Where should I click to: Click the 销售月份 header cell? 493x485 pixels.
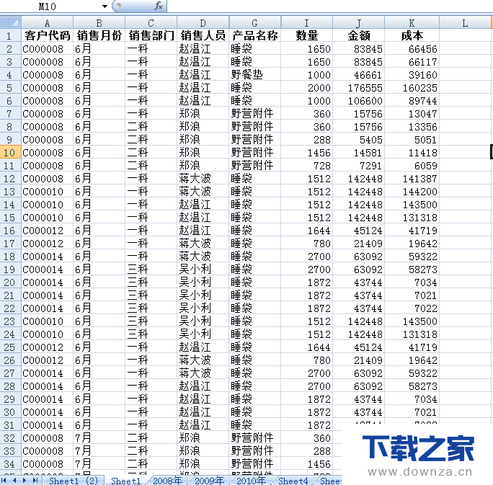pos(99,35)
